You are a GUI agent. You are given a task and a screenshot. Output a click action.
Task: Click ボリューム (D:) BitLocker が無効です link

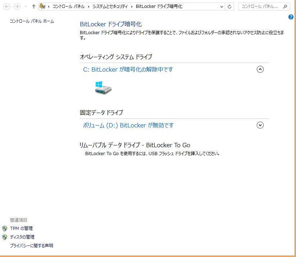(128, 125)
